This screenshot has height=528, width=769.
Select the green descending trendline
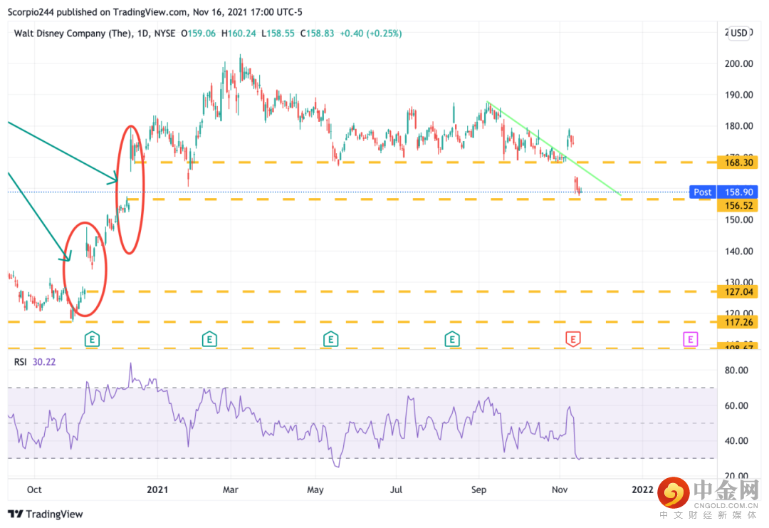pos(554,149)
